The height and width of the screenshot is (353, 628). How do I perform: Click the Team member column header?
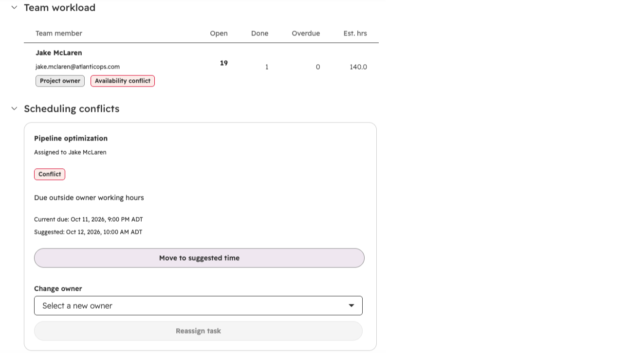click(59, 33)
